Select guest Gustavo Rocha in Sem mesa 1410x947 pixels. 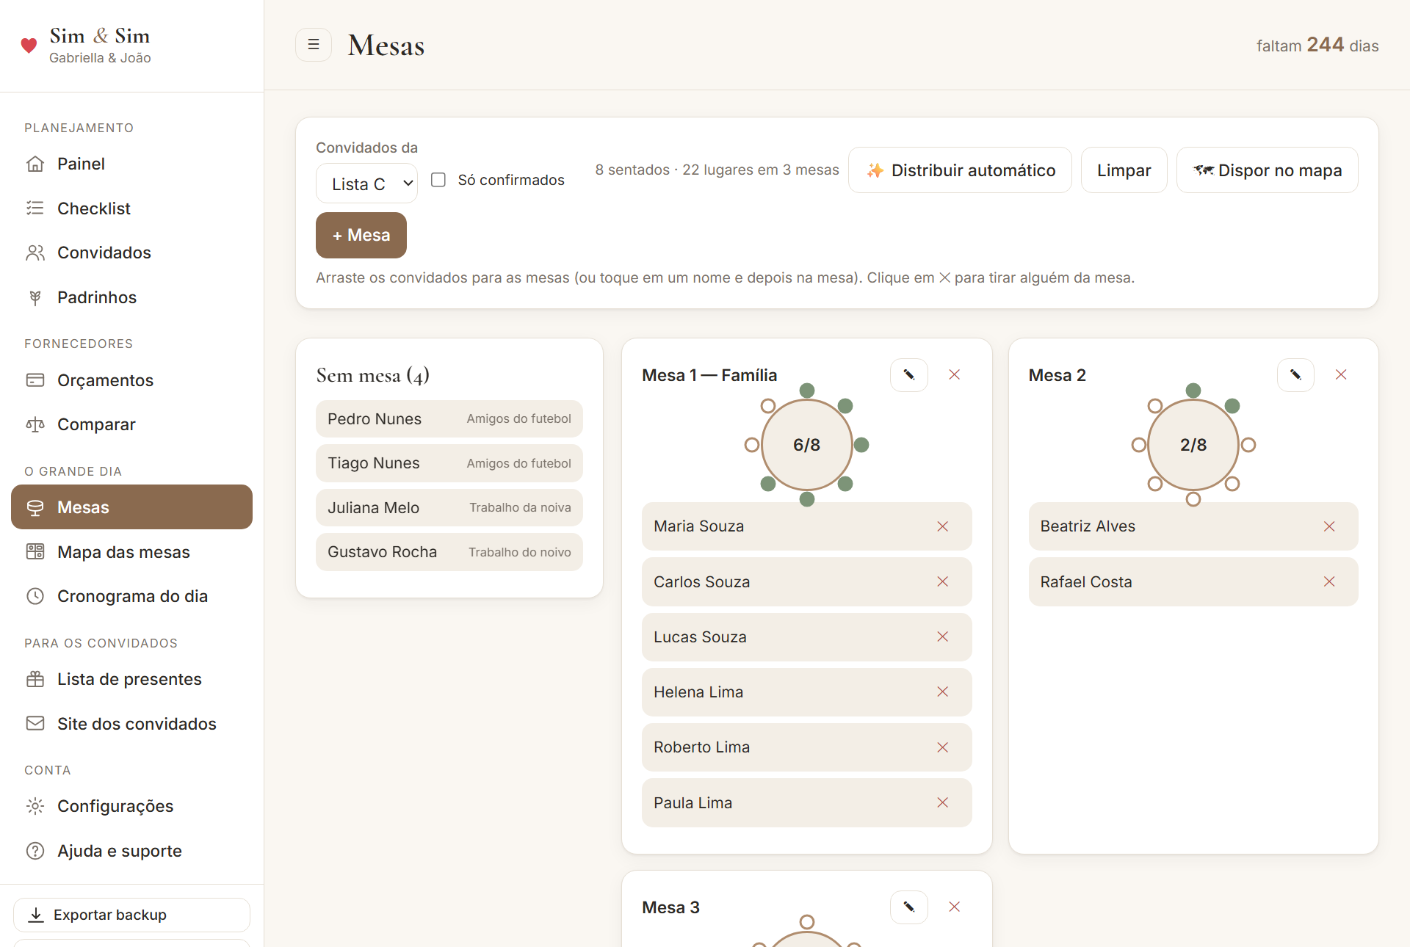449,552
